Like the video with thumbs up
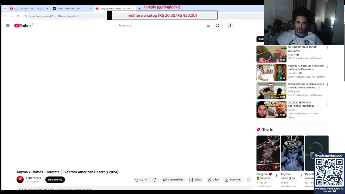This screenshot has height=194, width=345. click(141, 180)
